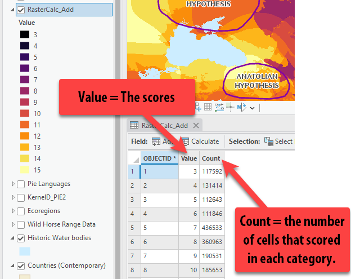Click the Select by attributes icon

(269, 141)
